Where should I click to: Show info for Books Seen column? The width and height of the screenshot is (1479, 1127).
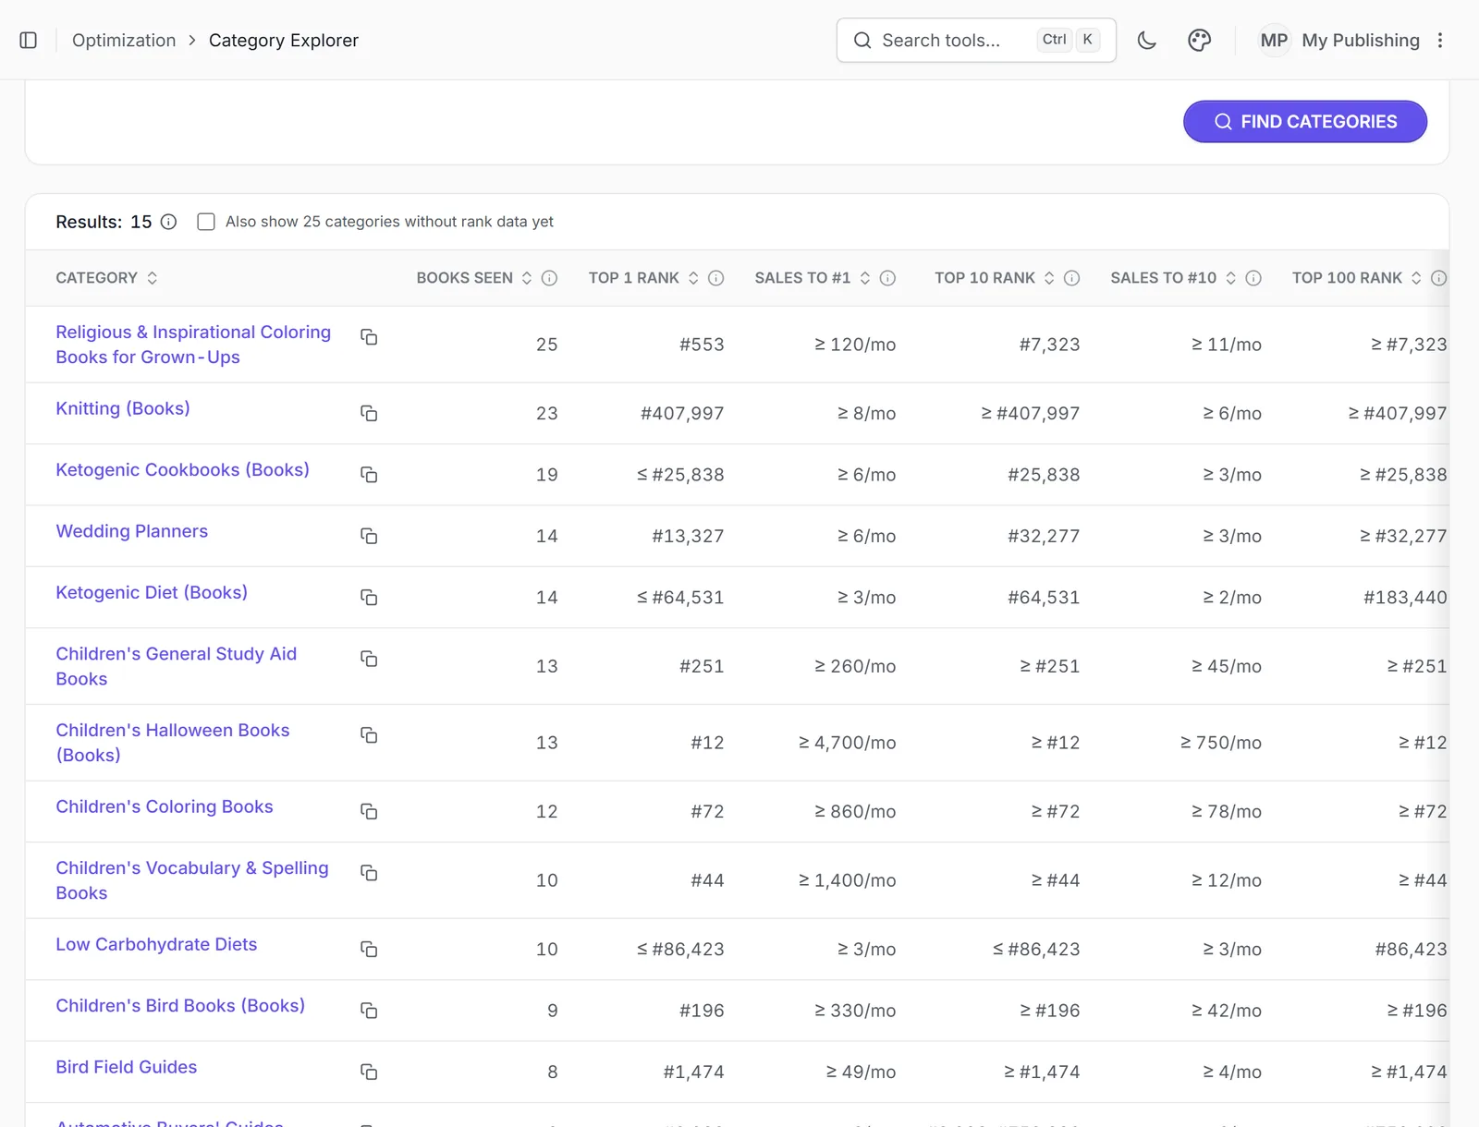pyautogui.click(x=549, y=278)
